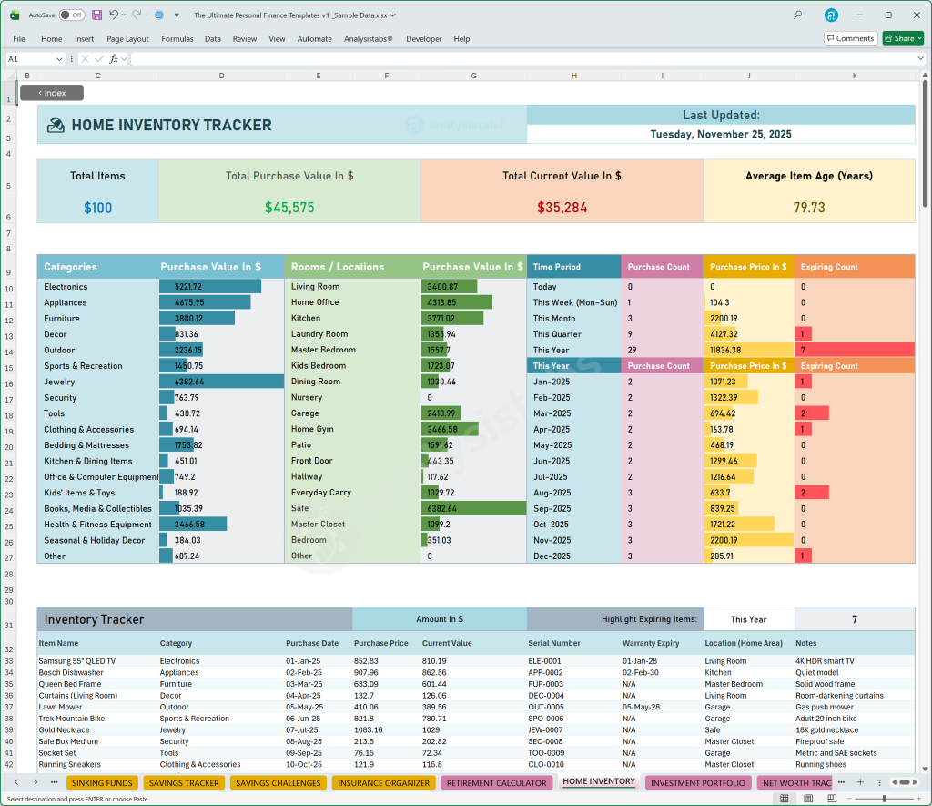This screenshot has width=932, height=806.
Task: Click the Zoom Out minus icon
Action: coord(849,798)
